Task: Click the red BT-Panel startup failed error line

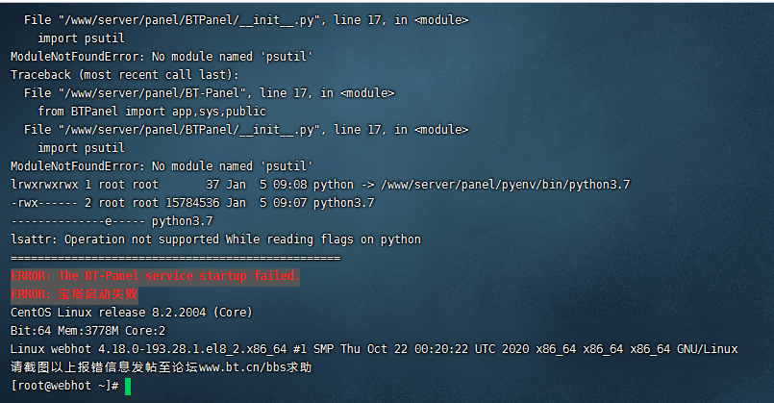Action: [155, 276]
